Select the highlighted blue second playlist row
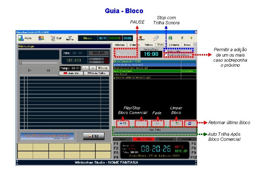This screenshot has height=196, width=262. click(x=155, y=65)
